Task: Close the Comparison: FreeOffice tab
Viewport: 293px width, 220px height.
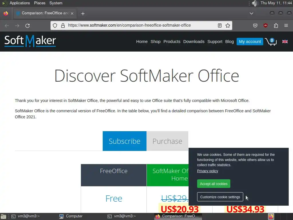Action: click(72, 13)
